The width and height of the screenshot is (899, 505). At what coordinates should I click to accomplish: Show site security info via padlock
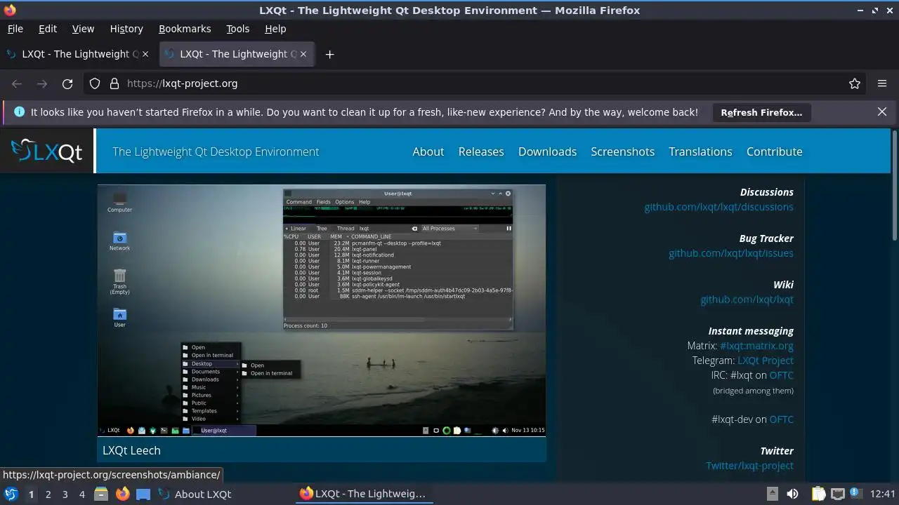pos(114,83)
